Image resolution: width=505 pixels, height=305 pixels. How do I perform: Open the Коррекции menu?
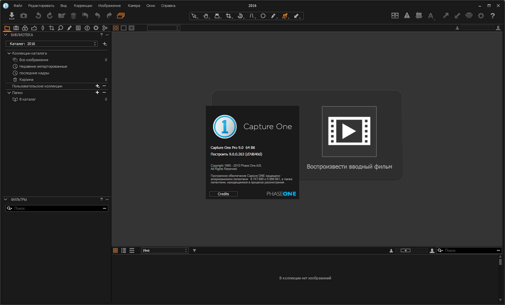83,6
